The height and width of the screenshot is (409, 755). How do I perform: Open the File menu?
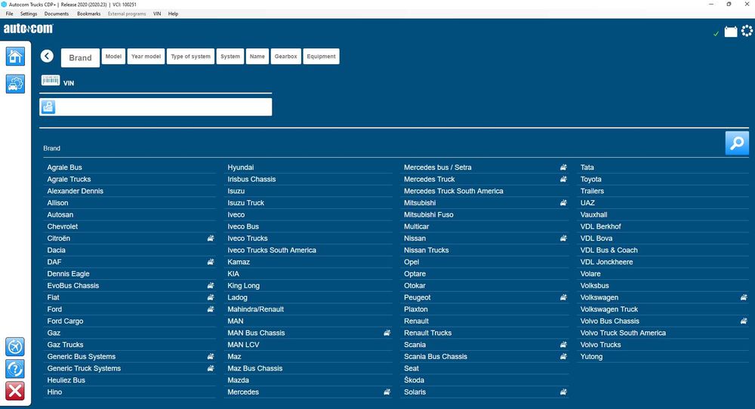[9, 14]
